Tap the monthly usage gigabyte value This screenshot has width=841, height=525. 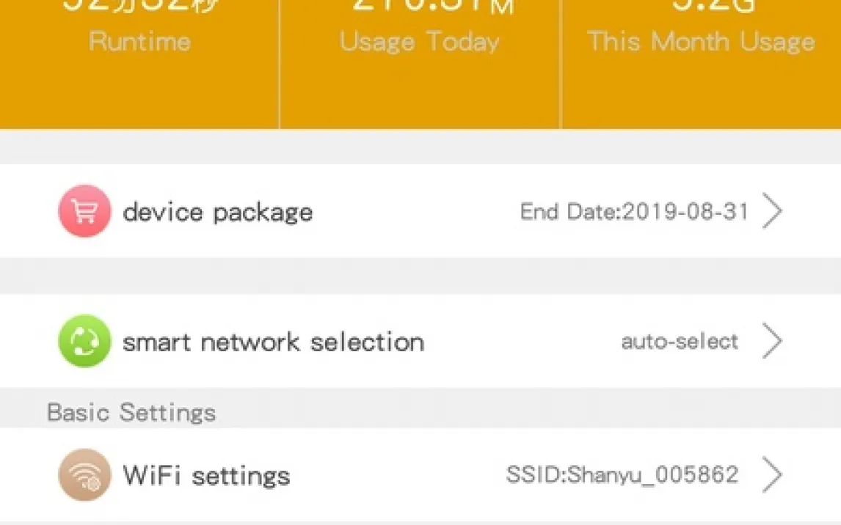pos(703,6)
